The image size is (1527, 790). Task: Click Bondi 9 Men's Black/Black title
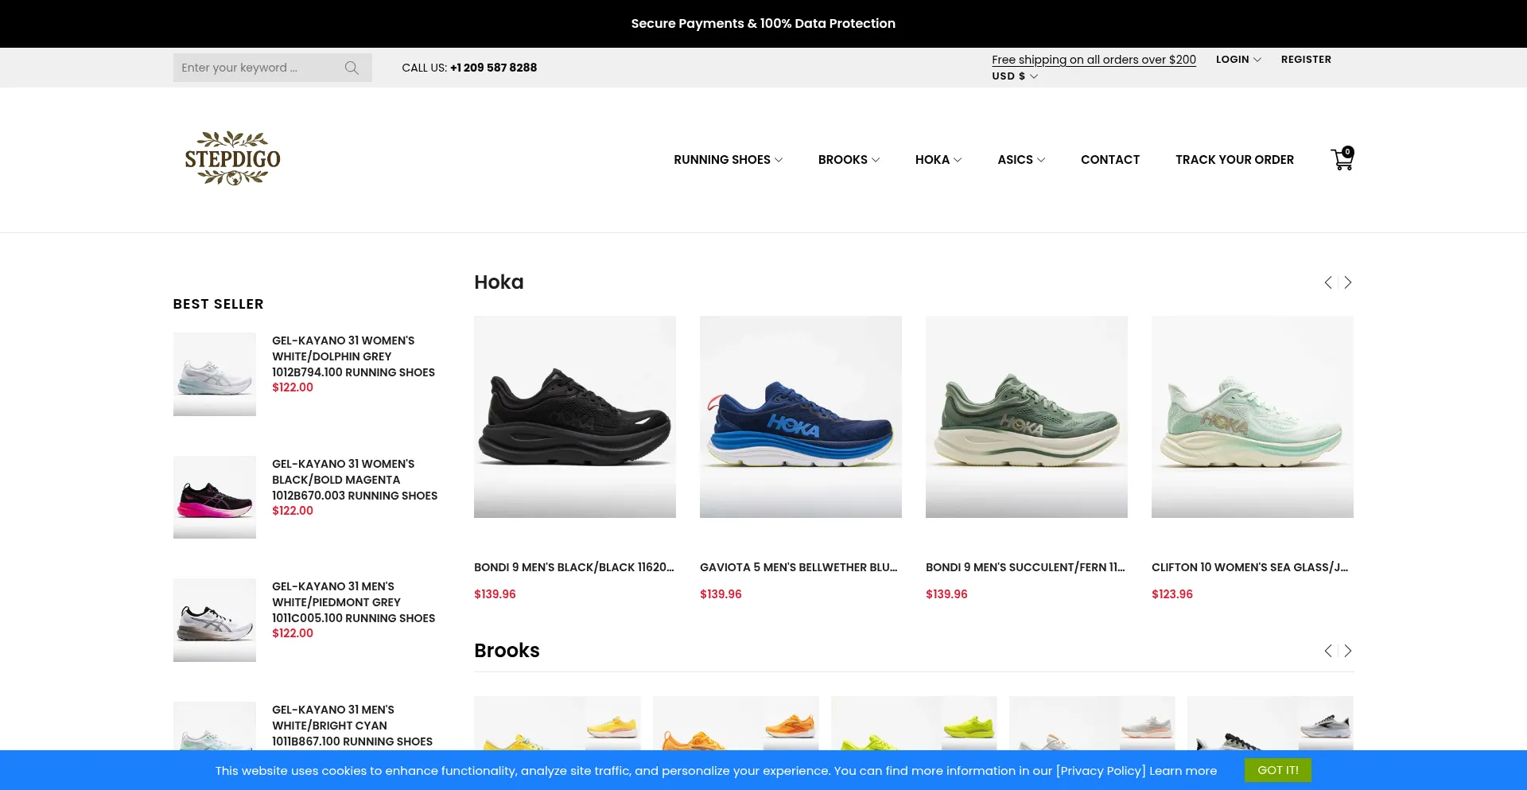click(x=574, y=567)
